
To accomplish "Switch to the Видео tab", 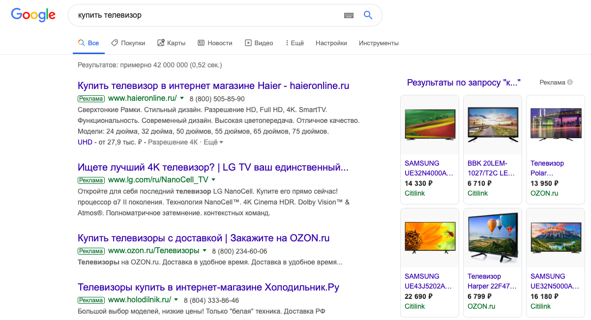I will [x=259, y=43].
